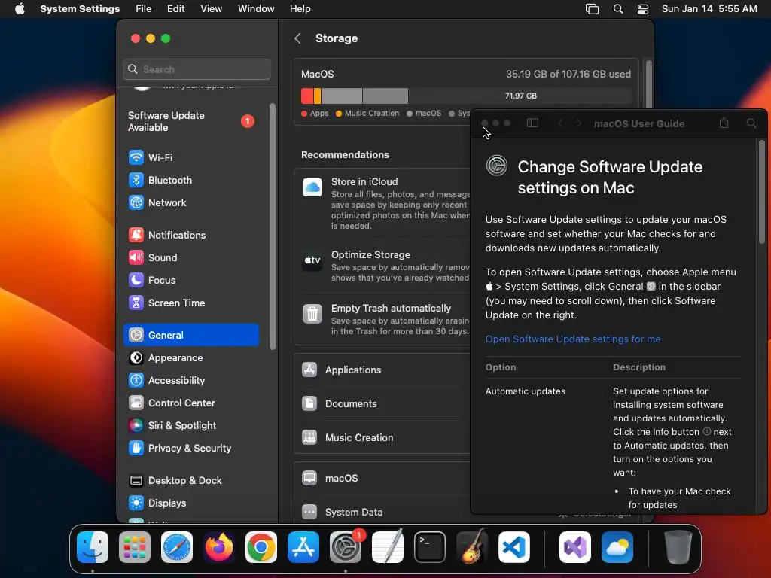Click the date and time in the menu bar
Screen dimensions: 771x578
pyautogui.click(x=709, y=9)
